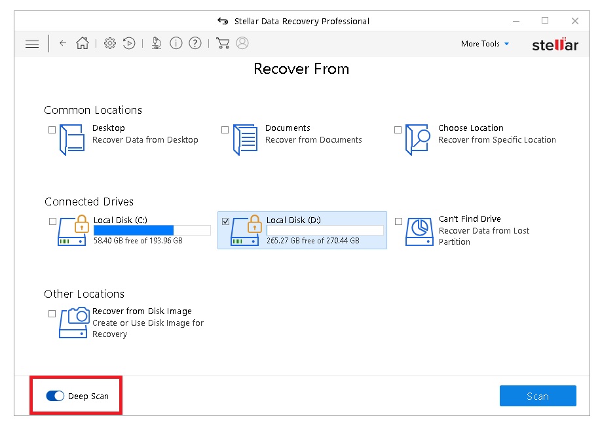
Task: Click the 'Local Disk (C:)' label
Action: click(x=121, y=220)
